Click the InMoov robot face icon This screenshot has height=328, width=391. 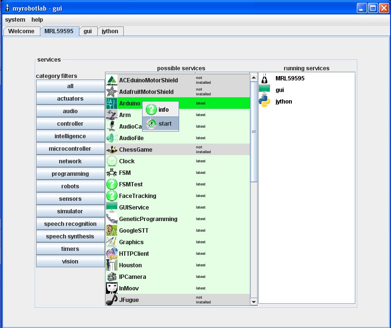[111, 289]
